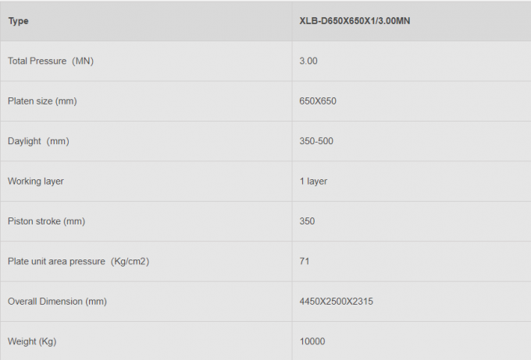
Task: Select the "1 layer" value cell
Action: 313,182
